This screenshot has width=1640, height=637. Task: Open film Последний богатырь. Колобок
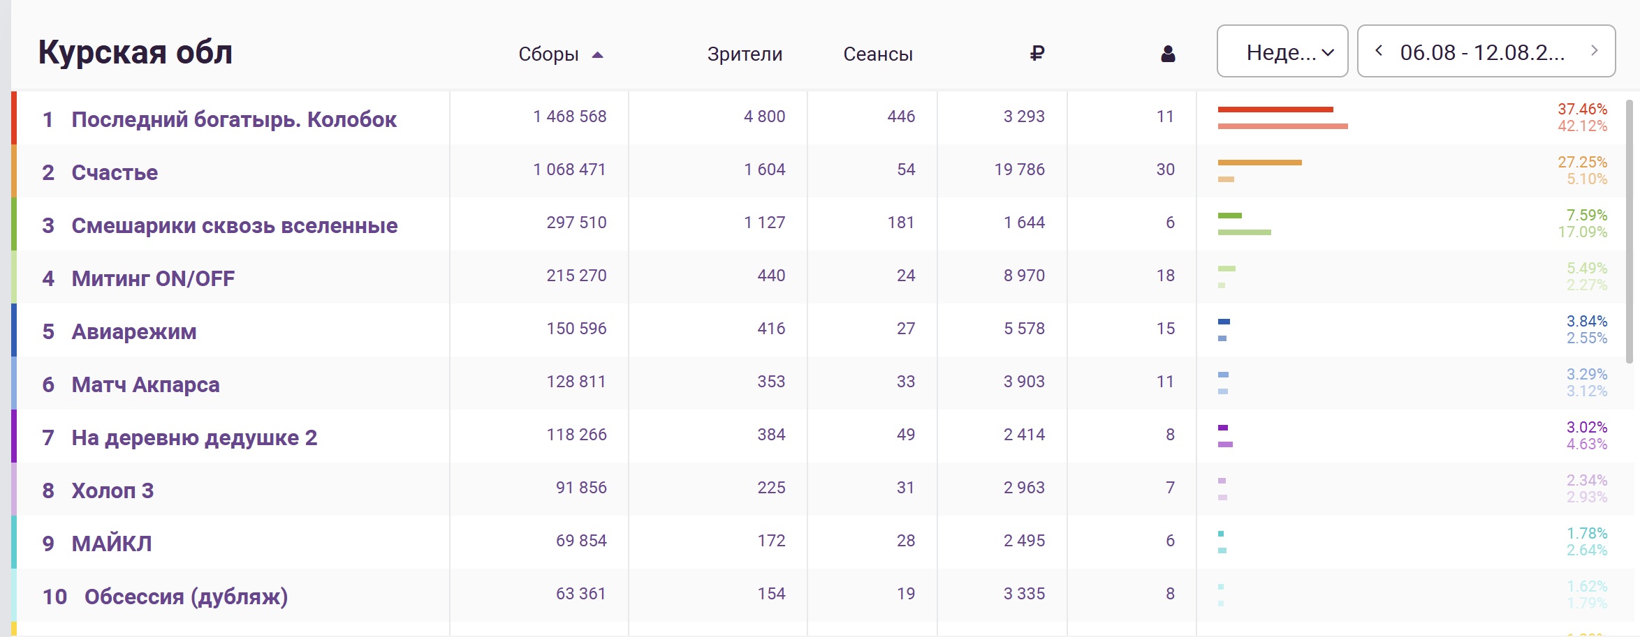tap(234, 119)
